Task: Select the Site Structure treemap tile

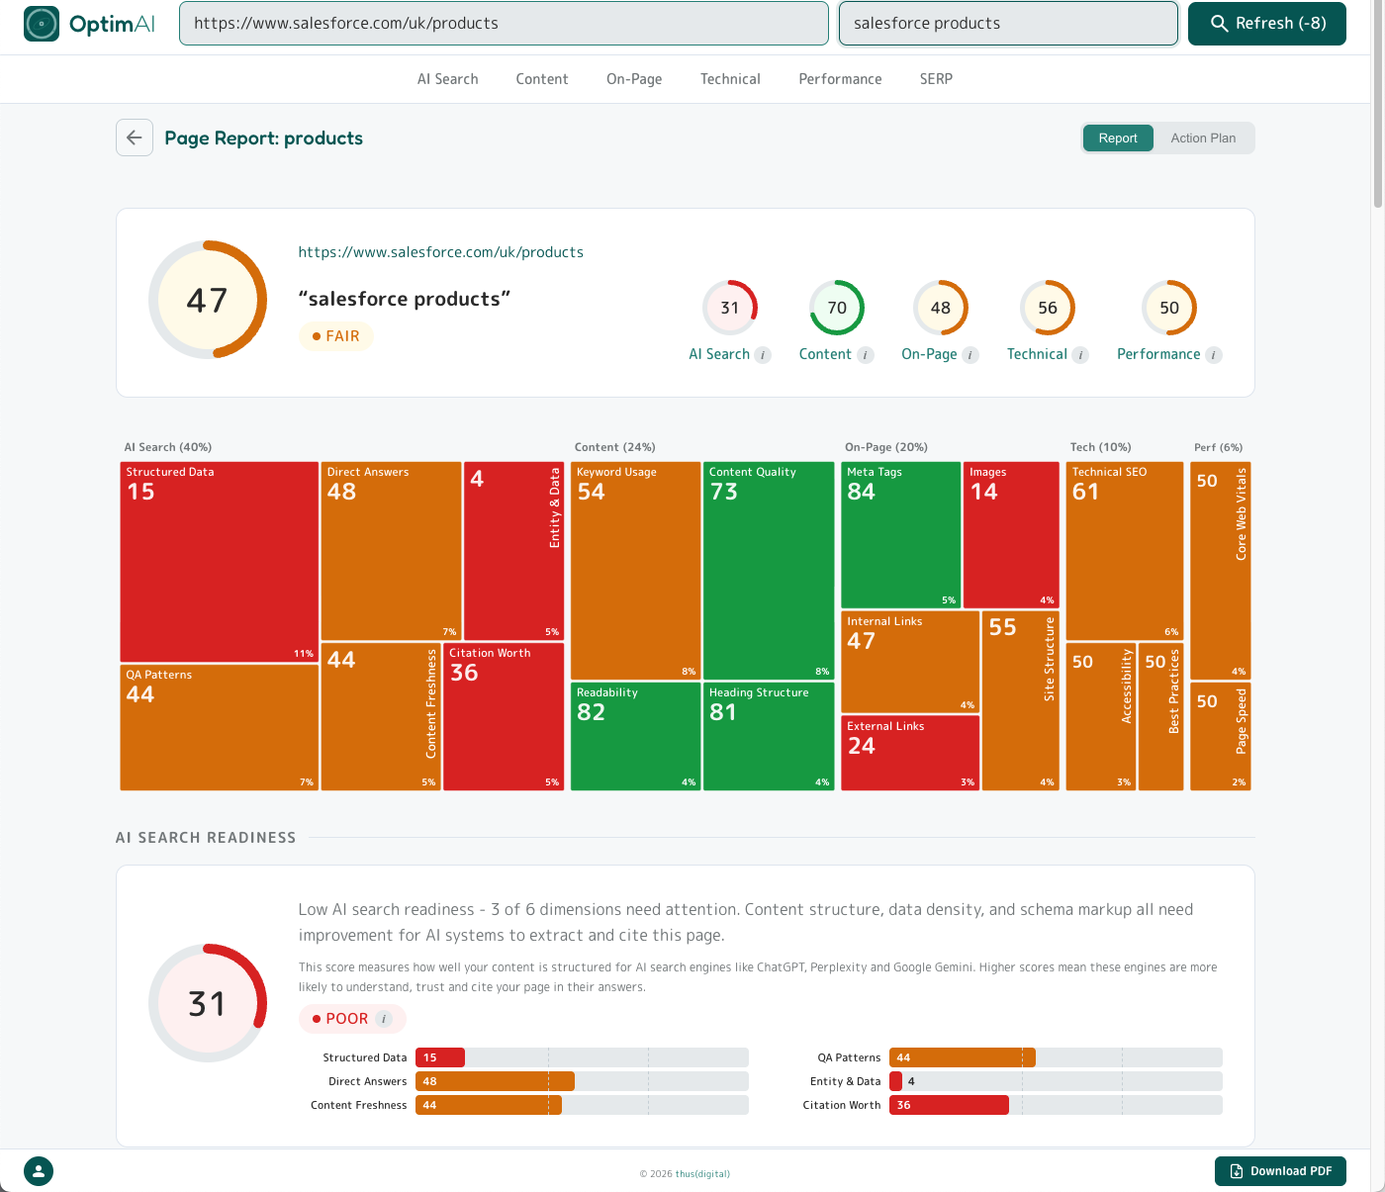Action: (x=1021, y=701)
